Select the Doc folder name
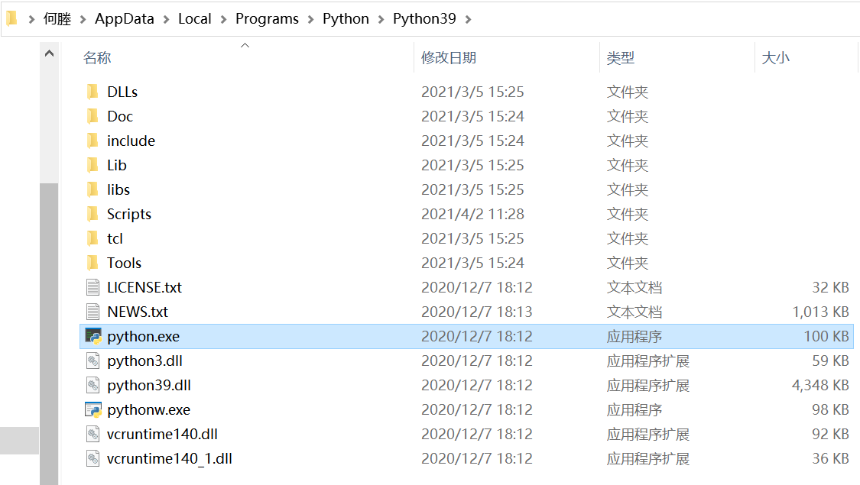Viewport: 860px width, 485px height. [x=120, y=116]
